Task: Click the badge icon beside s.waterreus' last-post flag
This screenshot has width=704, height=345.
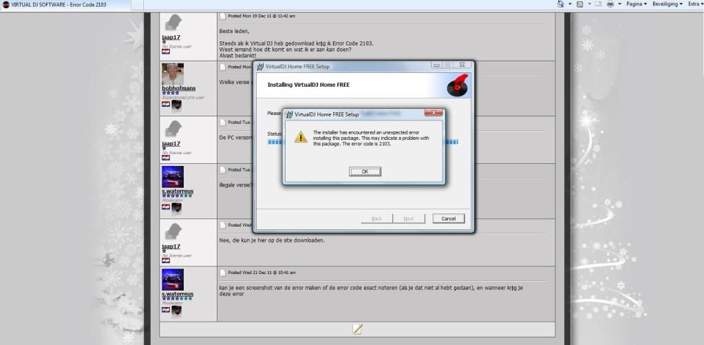Action: 176,311
